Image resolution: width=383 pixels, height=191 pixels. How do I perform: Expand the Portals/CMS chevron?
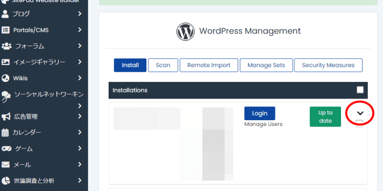coord(80,30)
